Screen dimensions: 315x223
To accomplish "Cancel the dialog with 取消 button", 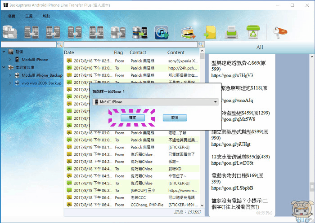I will (175, 118).
